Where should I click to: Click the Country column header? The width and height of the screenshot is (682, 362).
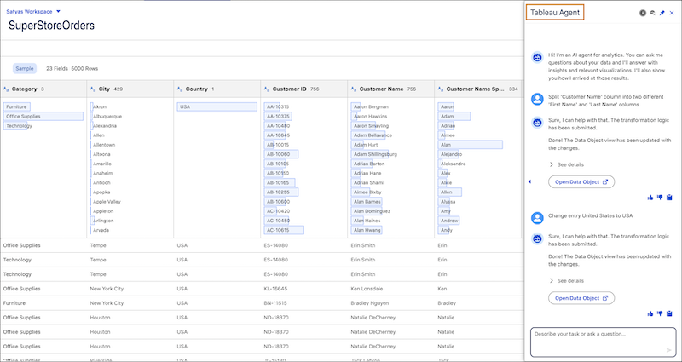(x=217, y=89)
